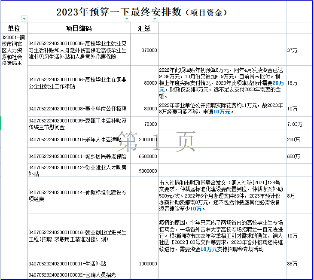Select the 项目编码 header cell
The height and width of the screenshot is (280, 314).
pos(79,29)
